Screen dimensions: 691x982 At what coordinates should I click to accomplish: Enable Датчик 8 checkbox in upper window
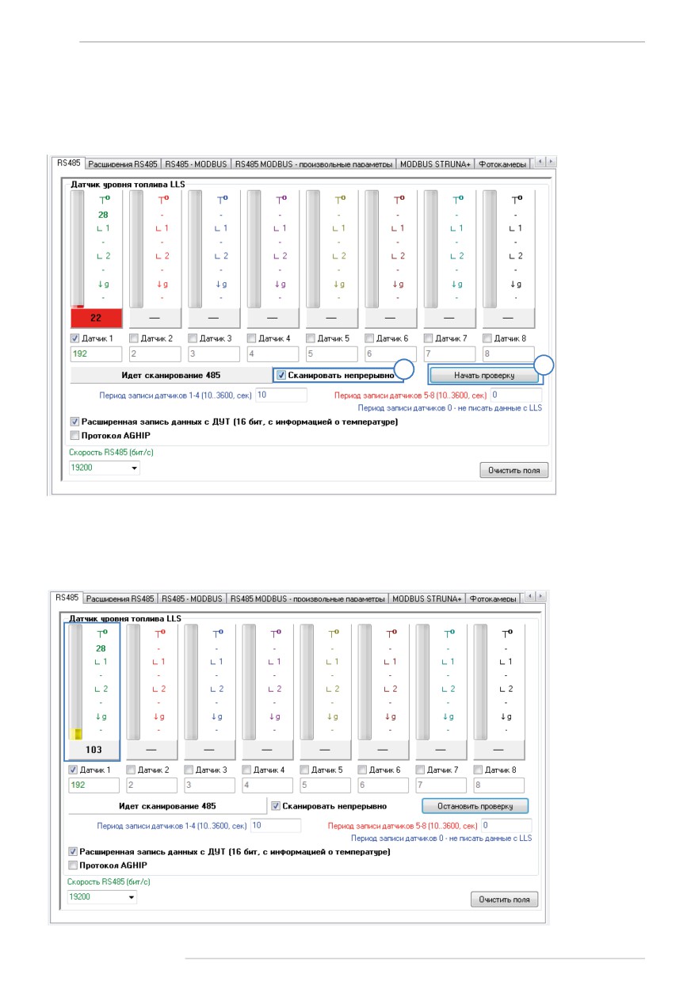pyautogui.click(x=487, y=338)
